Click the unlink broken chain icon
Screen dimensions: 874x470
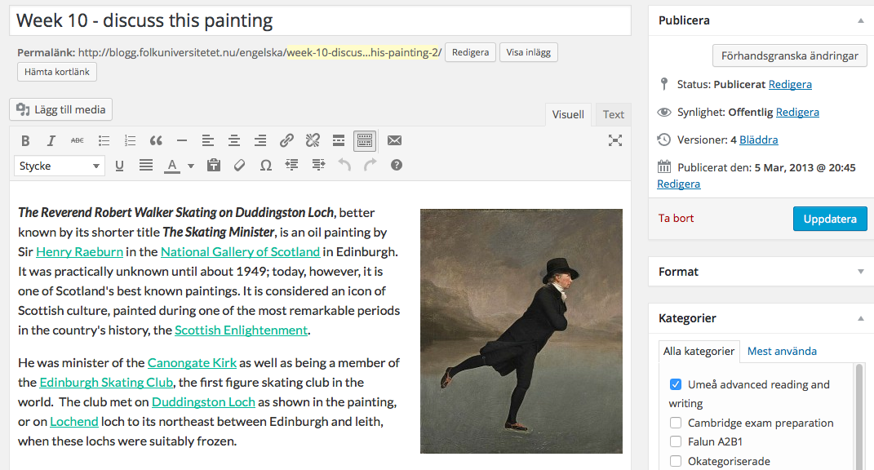point(313,140)
